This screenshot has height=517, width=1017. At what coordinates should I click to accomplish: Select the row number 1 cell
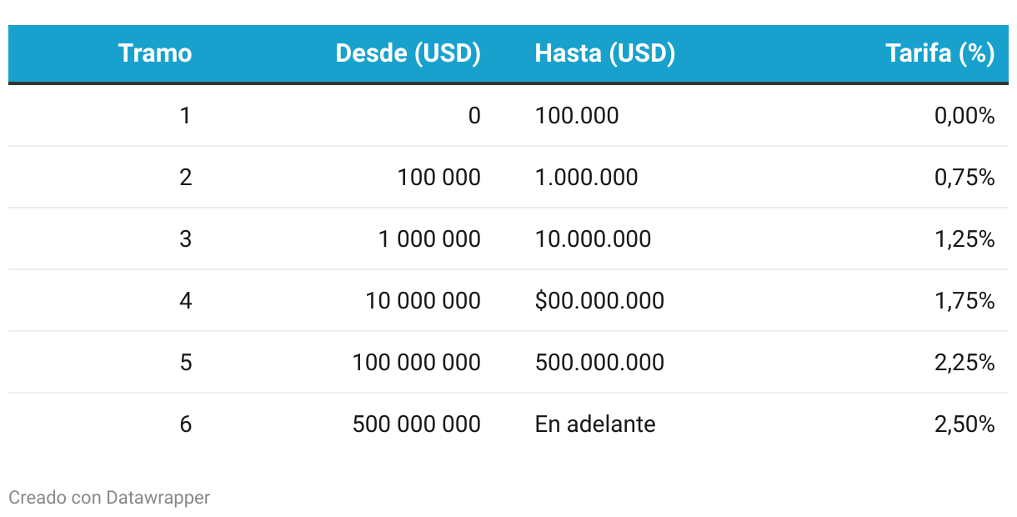pyautogui.click(x=185, y=115)
